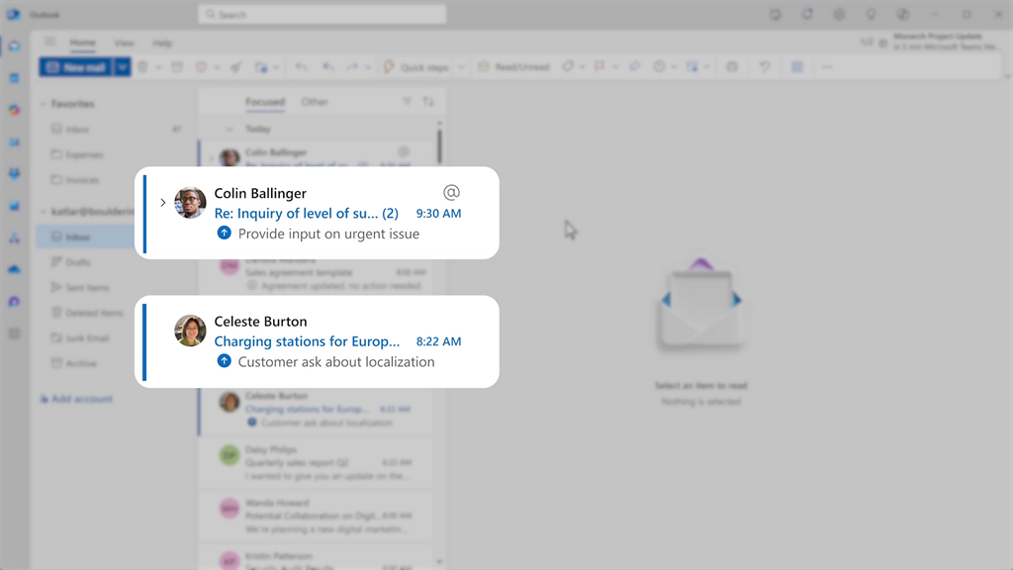1013x570 pixels.
Task: Open Daisy Philips Quarterly sales report Q2 email
Action: pyautogui.click(x=316, y=463)
